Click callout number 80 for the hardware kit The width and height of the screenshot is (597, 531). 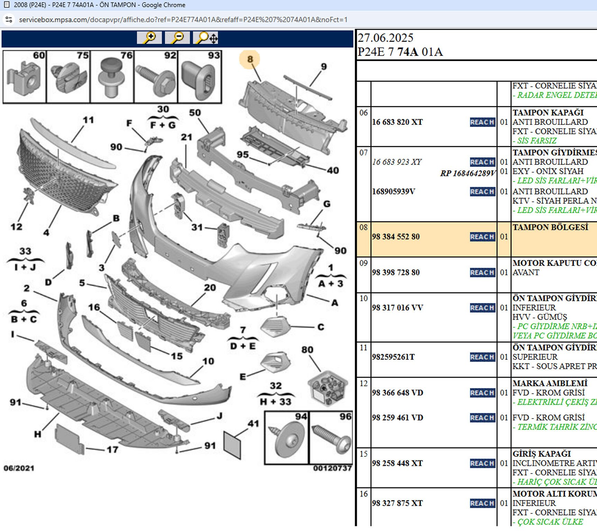pyautogui.click(x=307, y=350)
